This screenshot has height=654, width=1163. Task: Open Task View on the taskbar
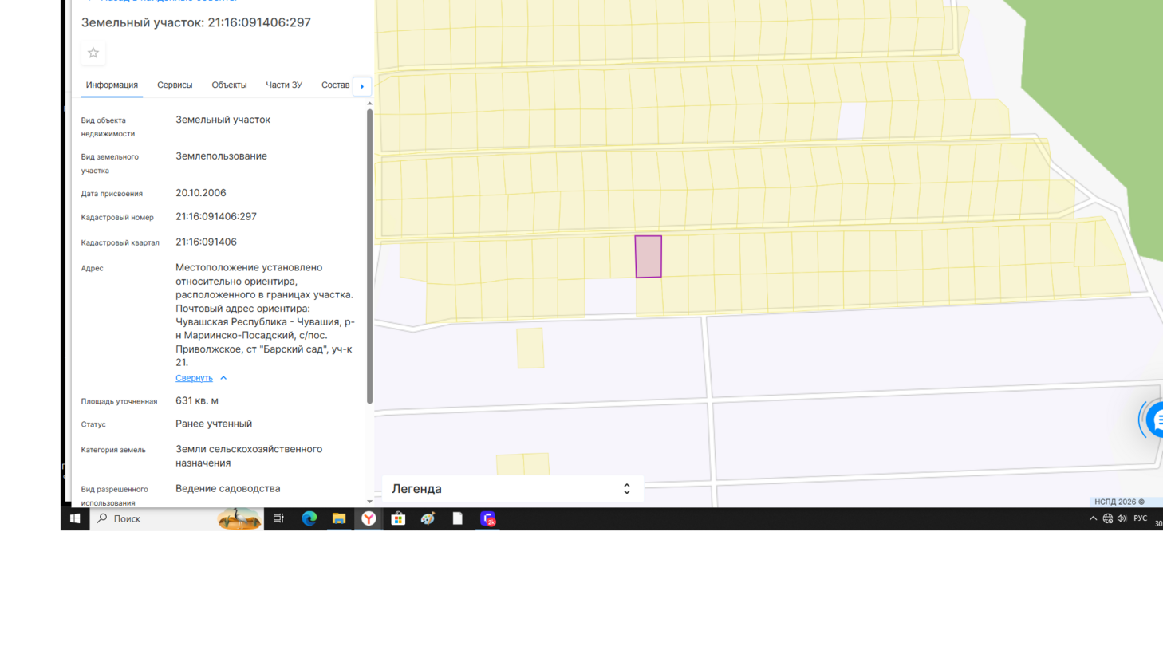(x=278, y=519)
